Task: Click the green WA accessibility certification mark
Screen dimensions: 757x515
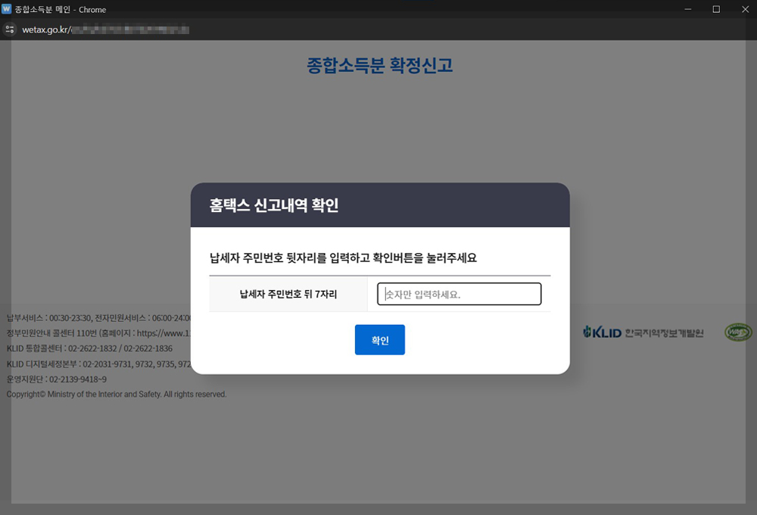Action: 738,332
